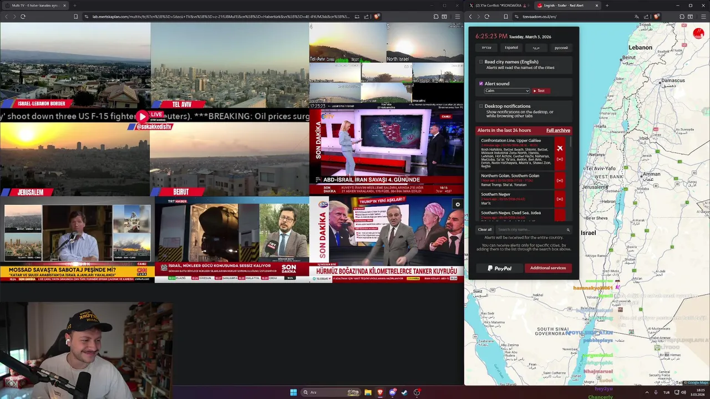Open Brave browser from taskbar

pos(380,392)
